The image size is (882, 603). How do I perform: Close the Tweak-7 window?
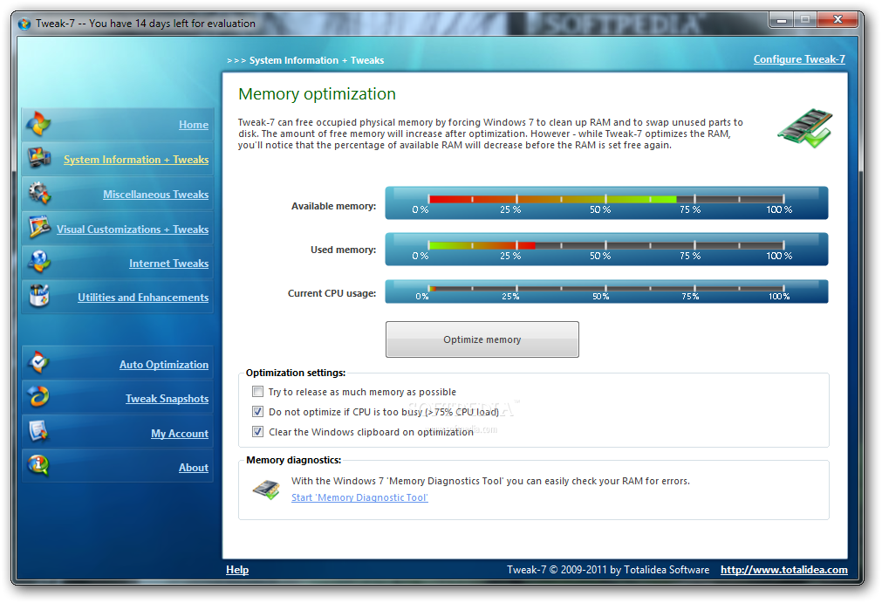coord(838,20)
